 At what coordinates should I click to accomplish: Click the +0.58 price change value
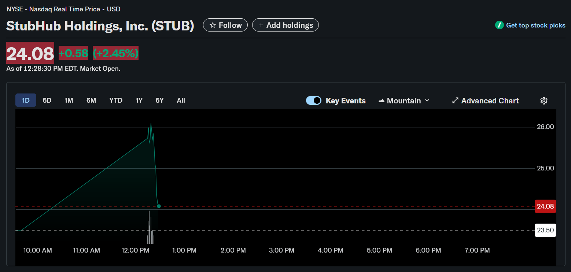pos(73,53)
